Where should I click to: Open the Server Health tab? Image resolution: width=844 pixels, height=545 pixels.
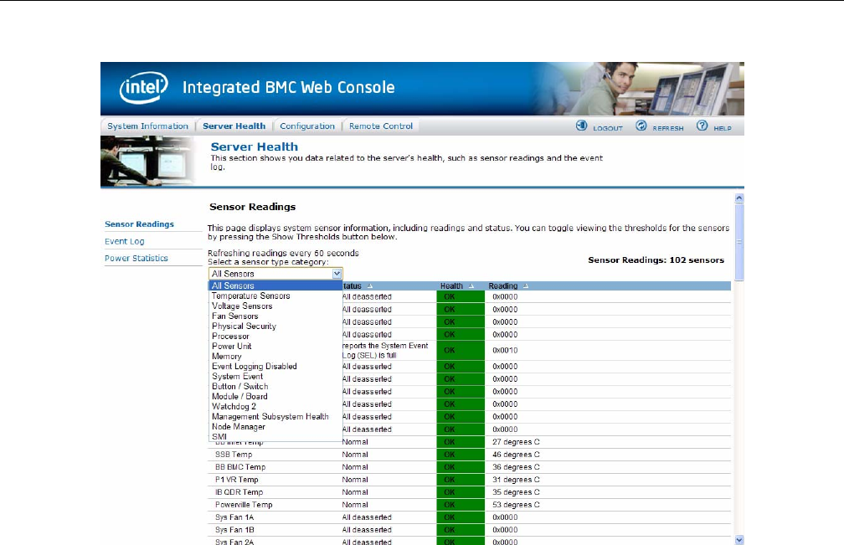(234, 126)
